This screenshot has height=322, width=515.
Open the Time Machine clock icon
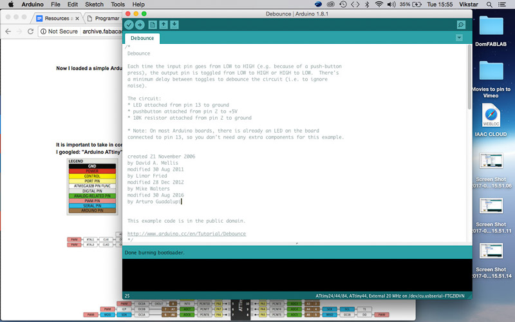click(x=343, y=5)
